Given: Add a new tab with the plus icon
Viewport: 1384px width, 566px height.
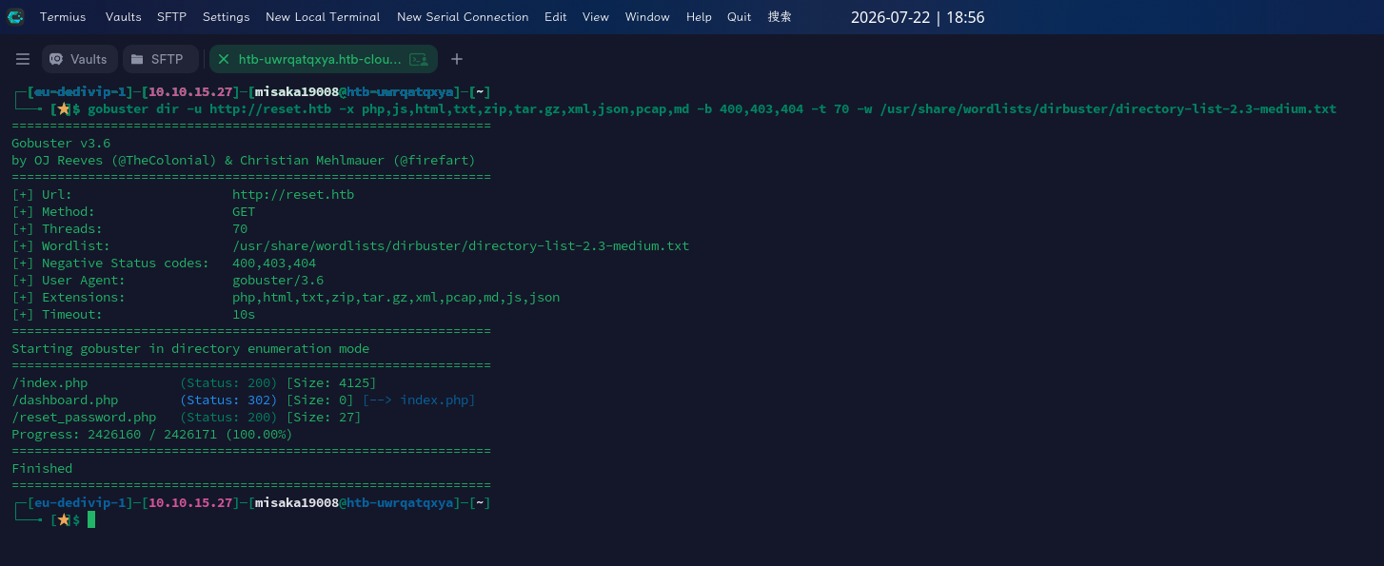Looking at the screenshot, I should 457,59.
